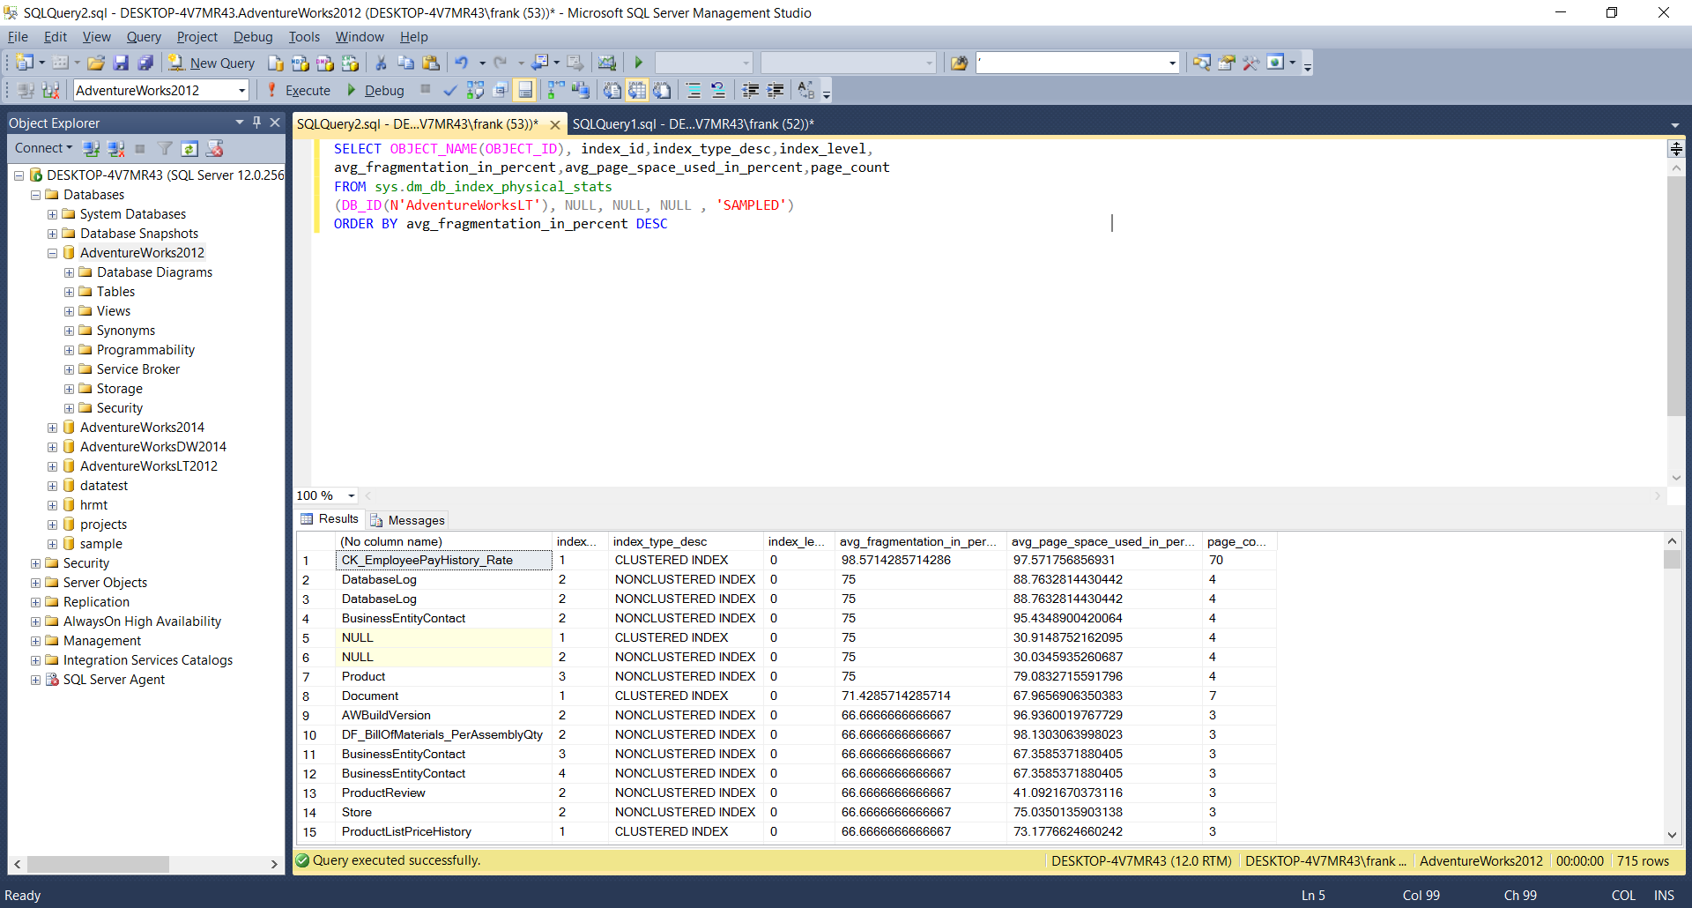Viewport: 1692px width, 908px height.
Task: Click the query editor vertical scrollbar
Action: [1675, 295]
